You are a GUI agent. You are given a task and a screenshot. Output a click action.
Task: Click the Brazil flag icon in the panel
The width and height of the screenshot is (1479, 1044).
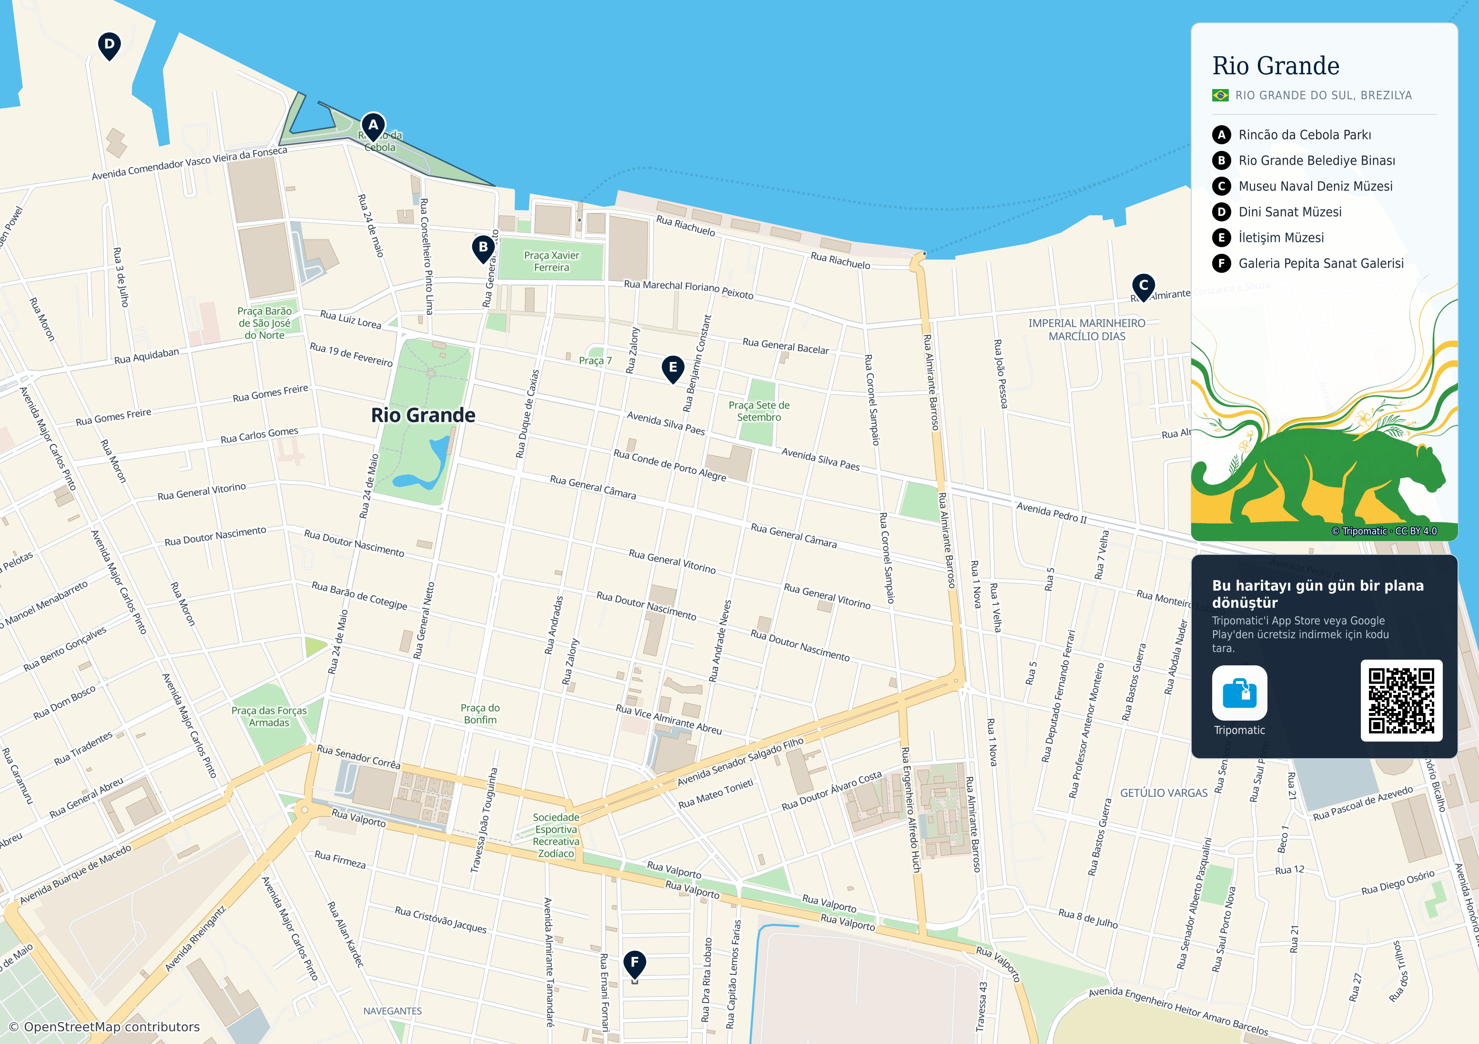(1220, 95)
